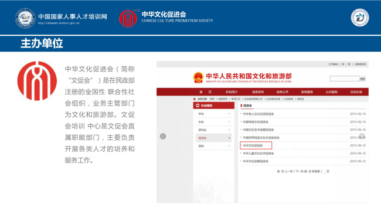
Task: Click the 首页 link in the breadcrumb trail
Action: (x=212, y=99)
